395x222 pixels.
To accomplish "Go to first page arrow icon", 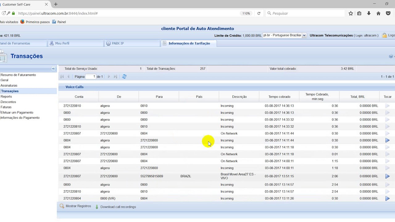I will coord(62,76).
